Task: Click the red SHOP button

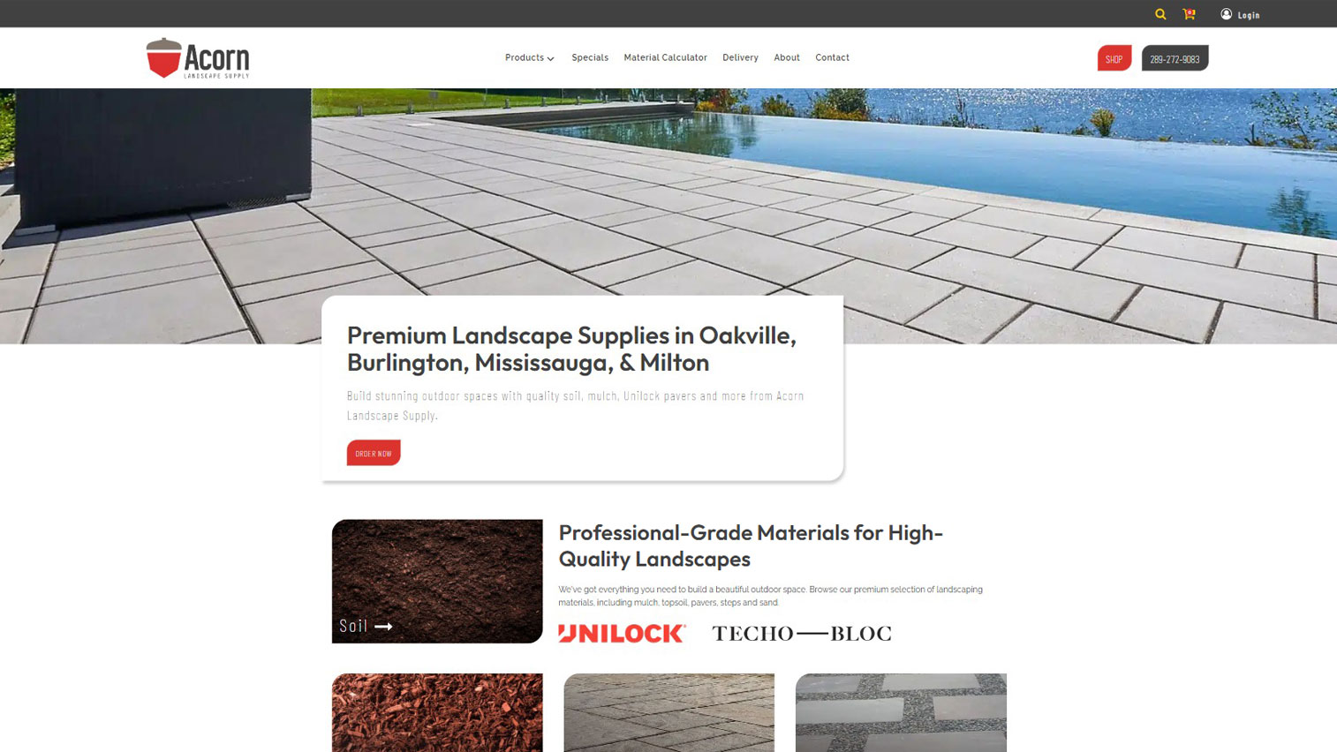Action: 1114,57
